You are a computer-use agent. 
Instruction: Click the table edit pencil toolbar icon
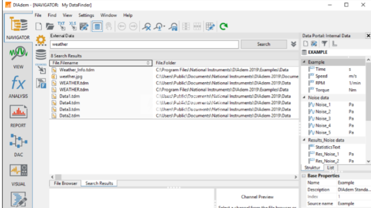point(210,26)
